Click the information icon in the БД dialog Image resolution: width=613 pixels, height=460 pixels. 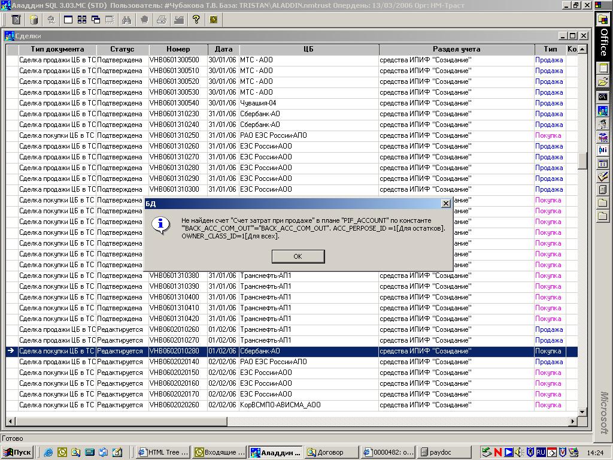click(x=160, y=225)
